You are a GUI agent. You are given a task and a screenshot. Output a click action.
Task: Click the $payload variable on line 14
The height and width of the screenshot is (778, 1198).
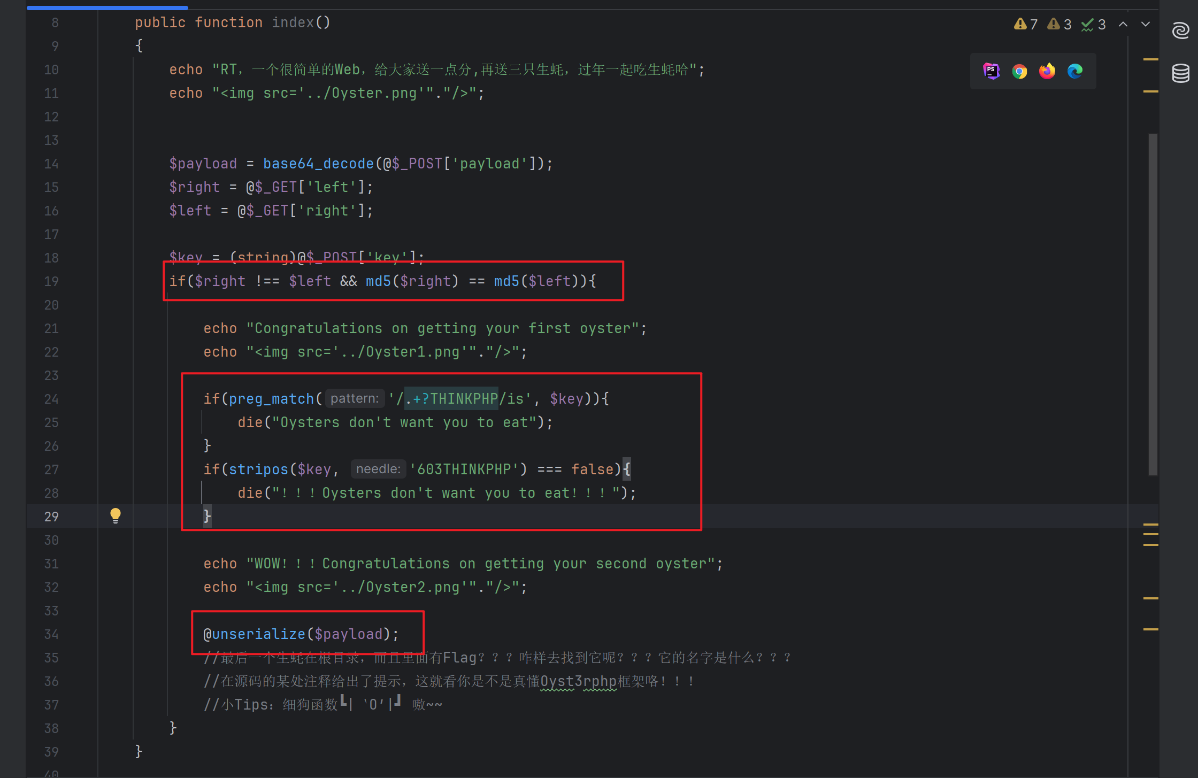click(203, 164)
